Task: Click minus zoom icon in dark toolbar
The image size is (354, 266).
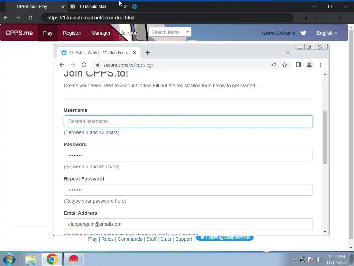Action: [x=324, y=18]
